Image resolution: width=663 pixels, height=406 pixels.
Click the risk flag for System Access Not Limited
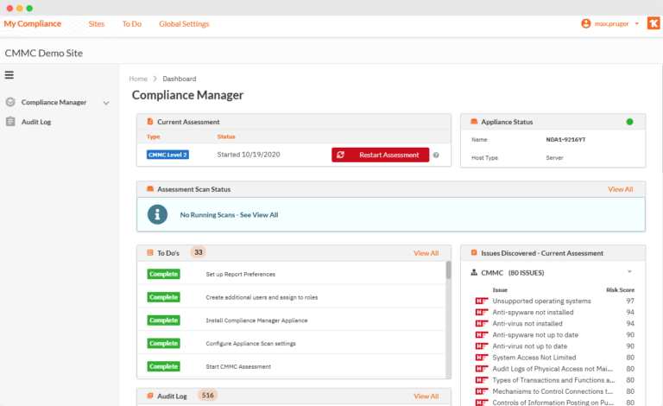pos(481,358)
